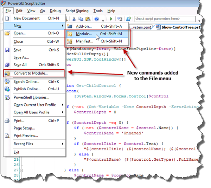This screenshot has width=211, height=188.
Task: Click the Print printer icon
Action: click(x=7, y=121)
